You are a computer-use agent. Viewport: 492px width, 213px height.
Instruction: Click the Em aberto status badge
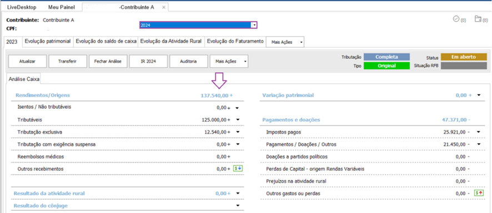[x=464, y=57]
